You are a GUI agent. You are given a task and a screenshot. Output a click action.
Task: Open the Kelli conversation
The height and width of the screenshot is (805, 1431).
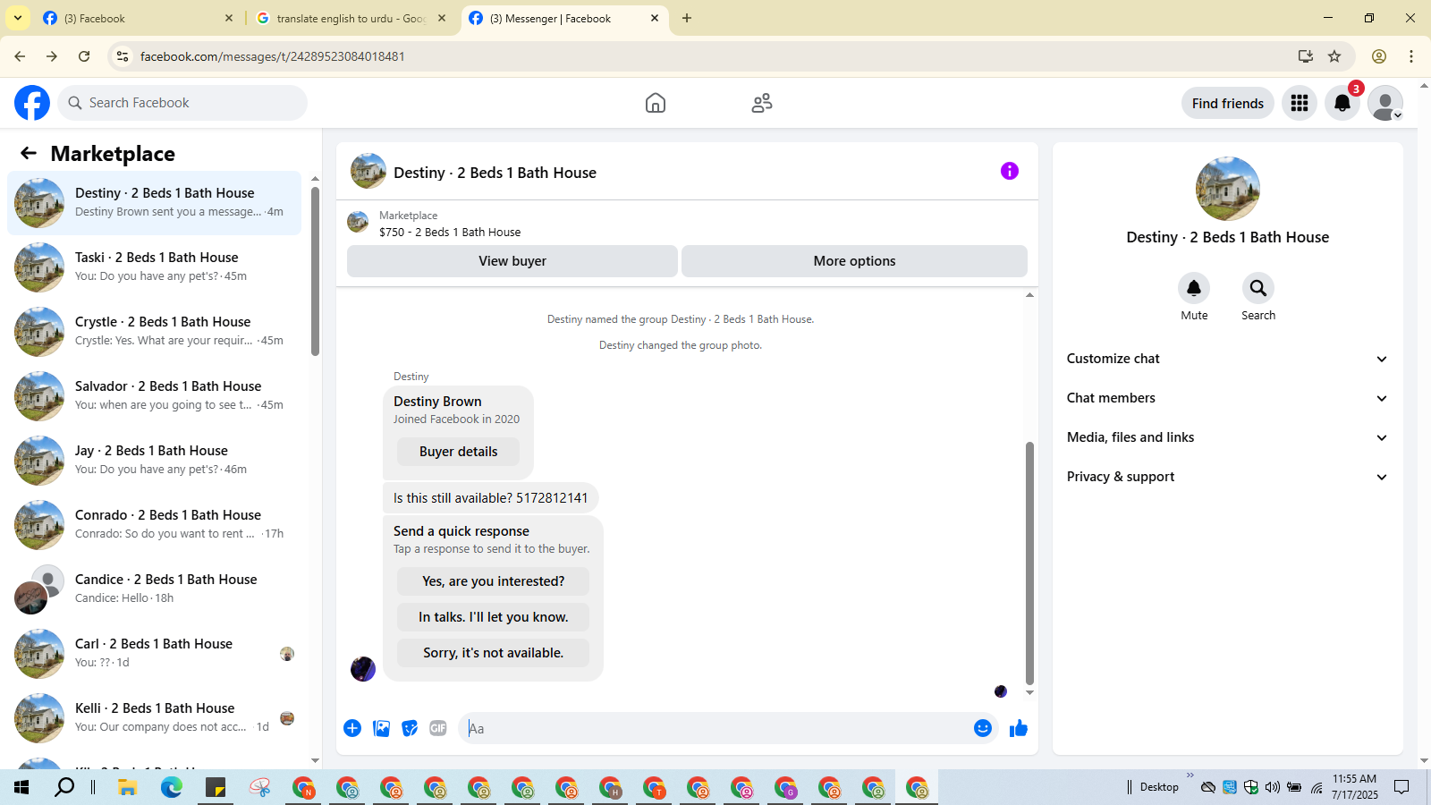[x=155, y=718]
